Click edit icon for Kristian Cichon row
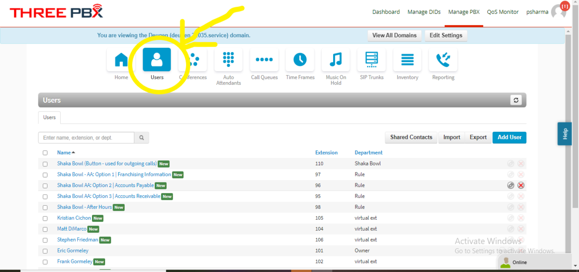 (x=511, y=218)
